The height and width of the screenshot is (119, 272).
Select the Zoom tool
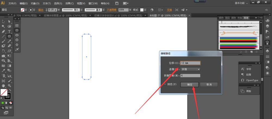[9, 86]
